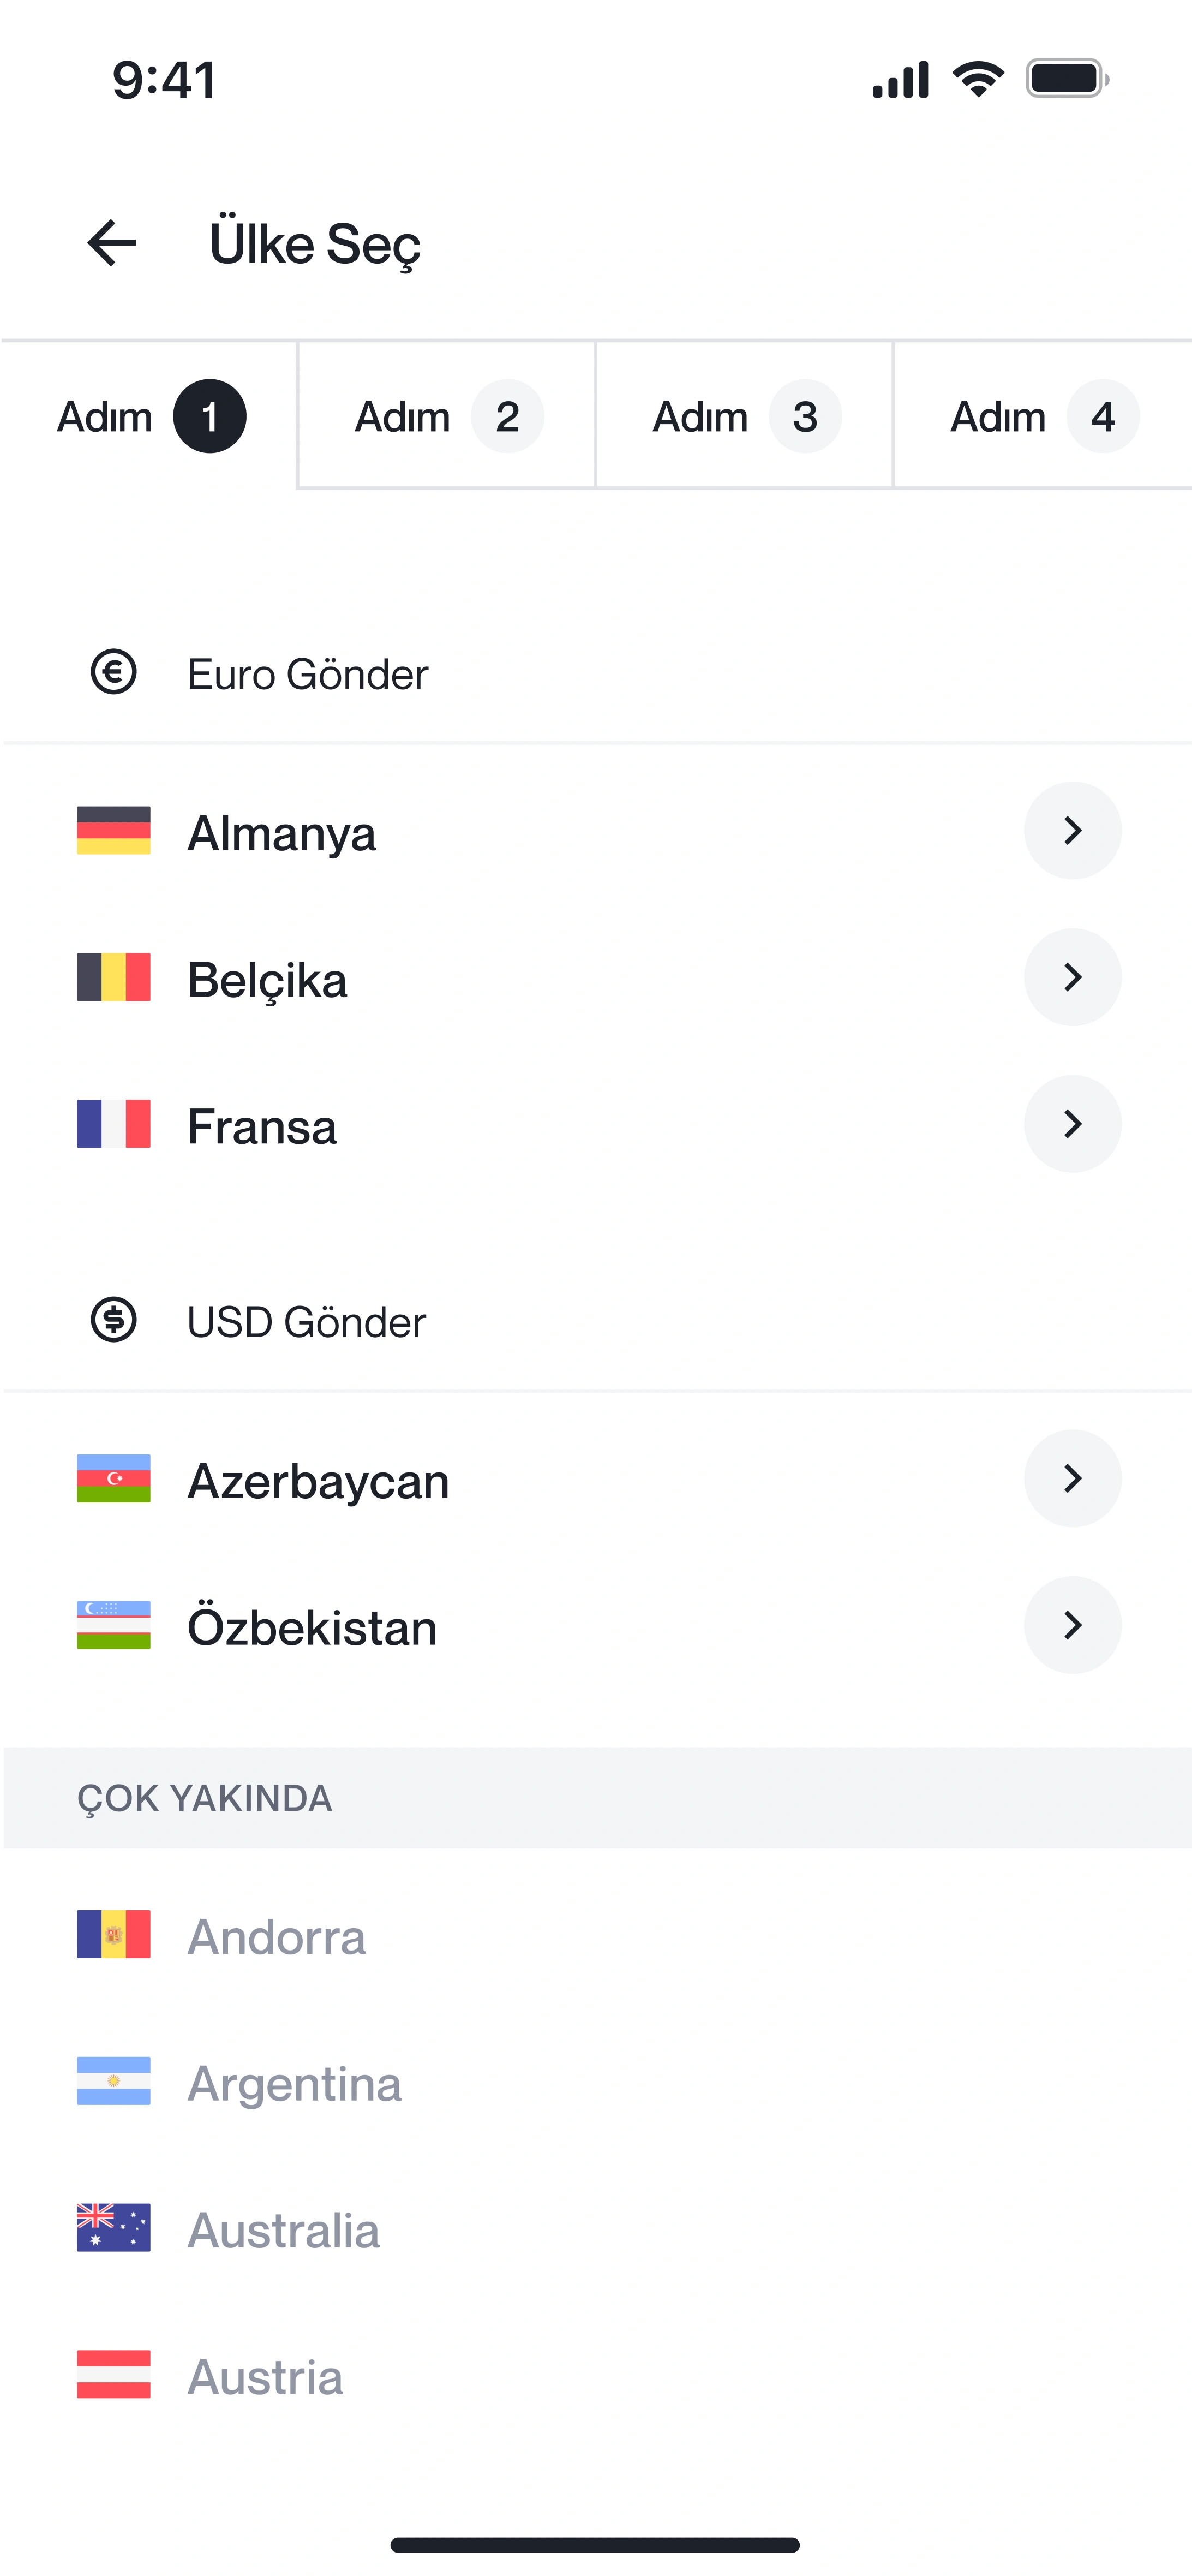This screenshot has width=1192, height=2576.
Task: Tap the back arrow icon
Action: 112,243
